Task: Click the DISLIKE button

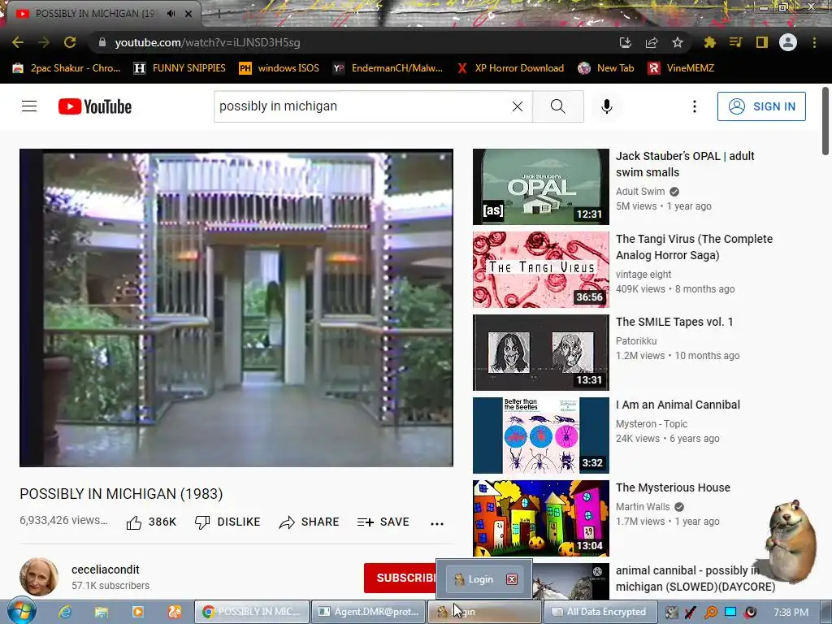Action: tap(227, 522)
